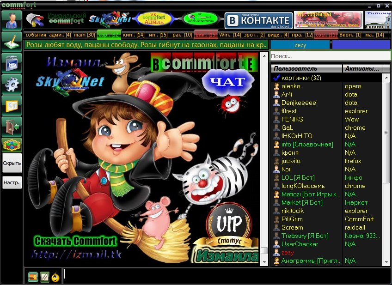Open the Win.. [14] channel tab

click(230, 35)
